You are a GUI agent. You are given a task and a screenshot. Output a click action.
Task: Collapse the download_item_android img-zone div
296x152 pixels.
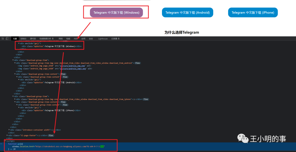click(15, 63)
